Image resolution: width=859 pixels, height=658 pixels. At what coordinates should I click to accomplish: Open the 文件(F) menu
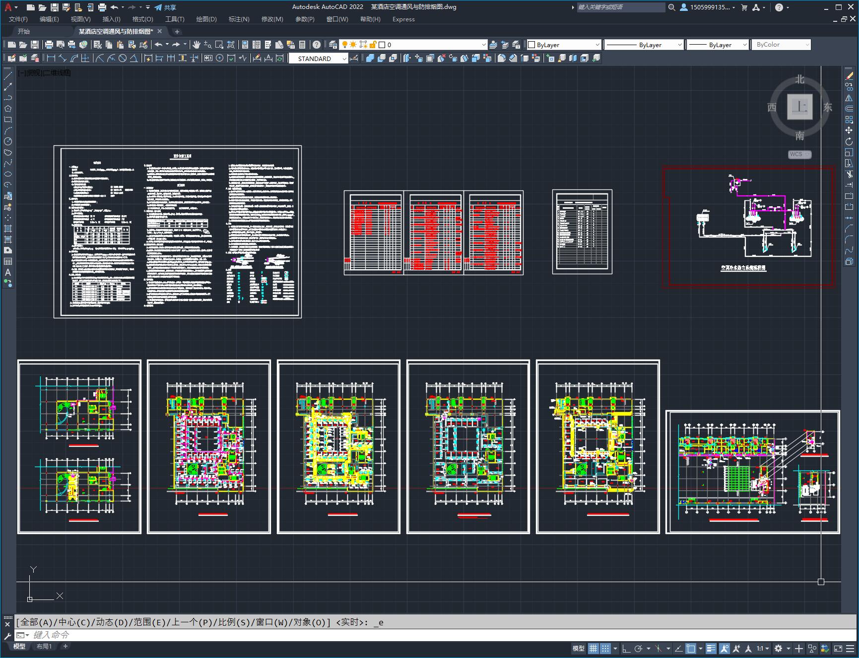(18, 19)
